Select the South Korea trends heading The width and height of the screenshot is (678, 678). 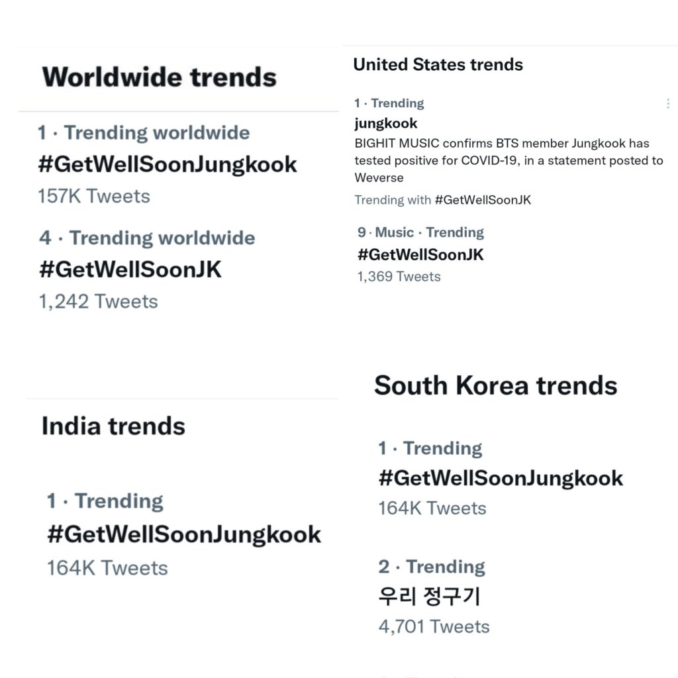click(495, 385)
